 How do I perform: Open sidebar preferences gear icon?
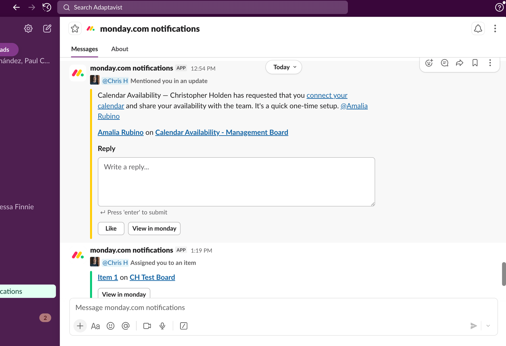click(x=28, y=29)
